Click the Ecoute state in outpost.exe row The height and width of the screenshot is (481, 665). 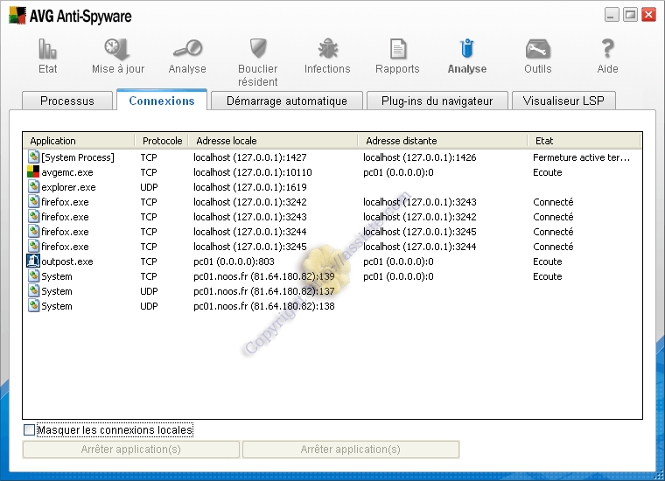pos(547,261)
